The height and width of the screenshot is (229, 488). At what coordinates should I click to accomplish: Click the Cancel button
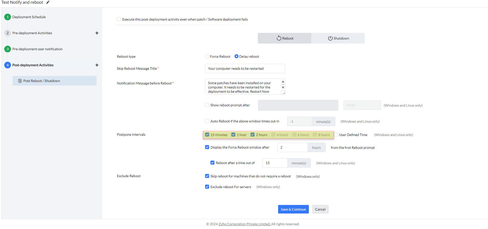point(320,209)
